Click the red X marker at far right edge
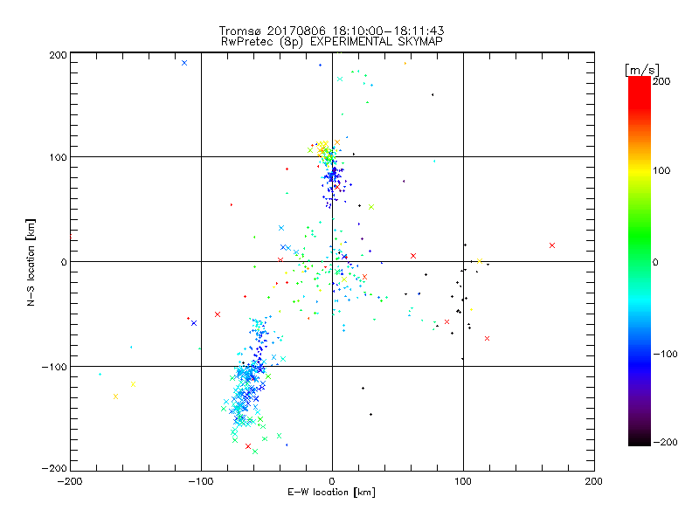The image size is (699, 524). 552,245
